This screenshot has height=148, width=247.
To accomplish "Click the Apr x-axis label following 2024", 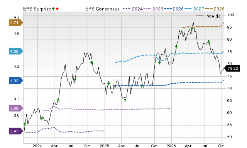I will click(x=54, y=146).
